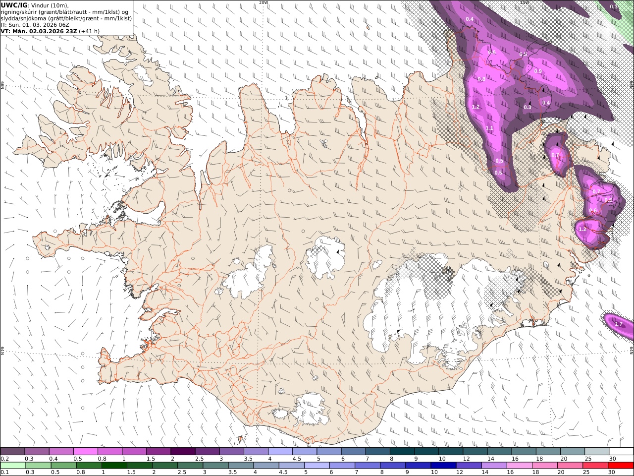Click the navy blue swatch labeled 10

point(443,466)
